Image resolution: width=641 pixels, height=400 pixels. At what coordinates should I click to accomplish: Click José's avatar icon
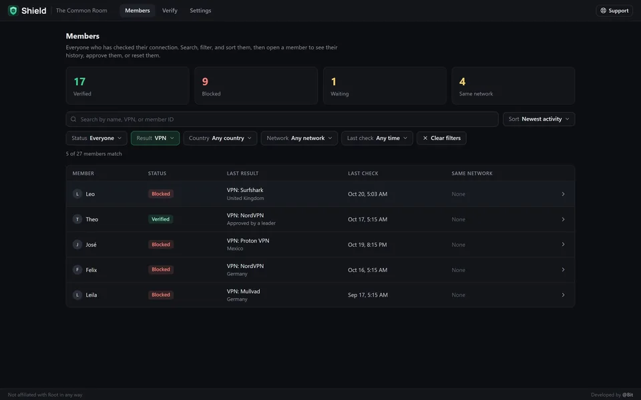pos(77,245)
